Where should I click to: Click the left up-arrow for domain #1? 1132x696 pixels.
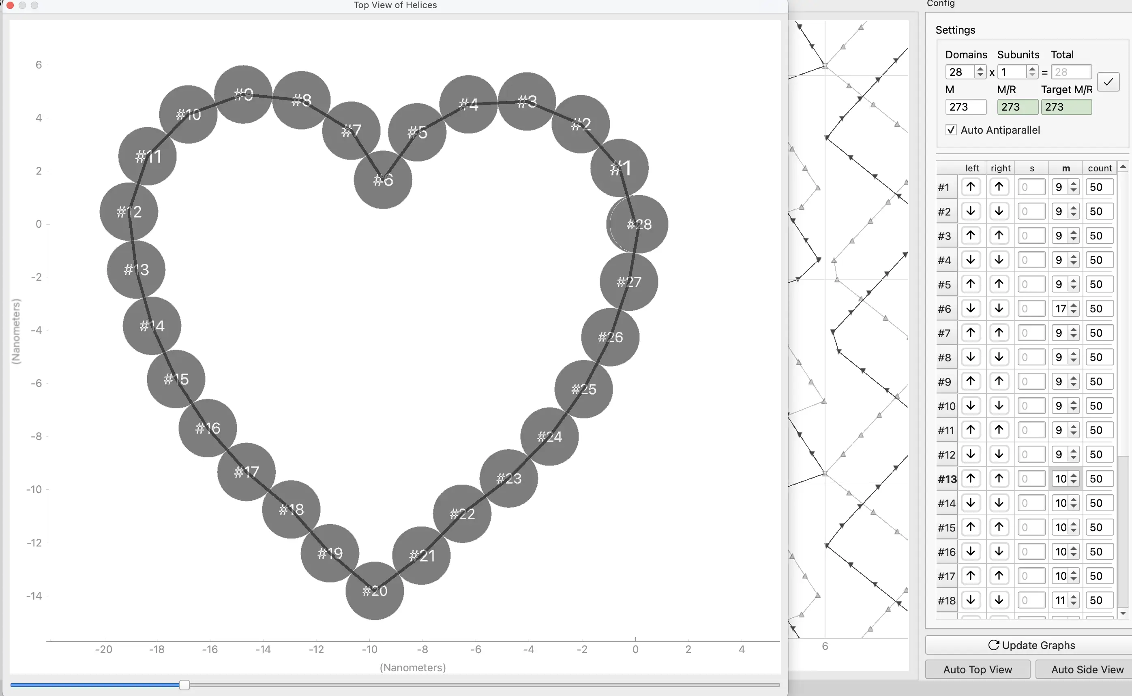(970, 187)
